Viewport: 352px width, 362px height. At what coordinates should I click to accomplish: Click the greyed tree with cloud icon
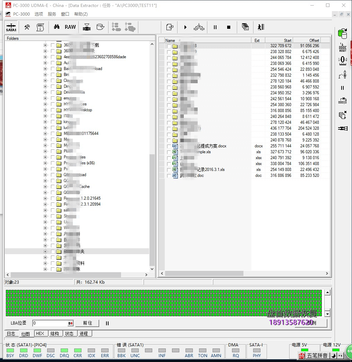(130, 27)
